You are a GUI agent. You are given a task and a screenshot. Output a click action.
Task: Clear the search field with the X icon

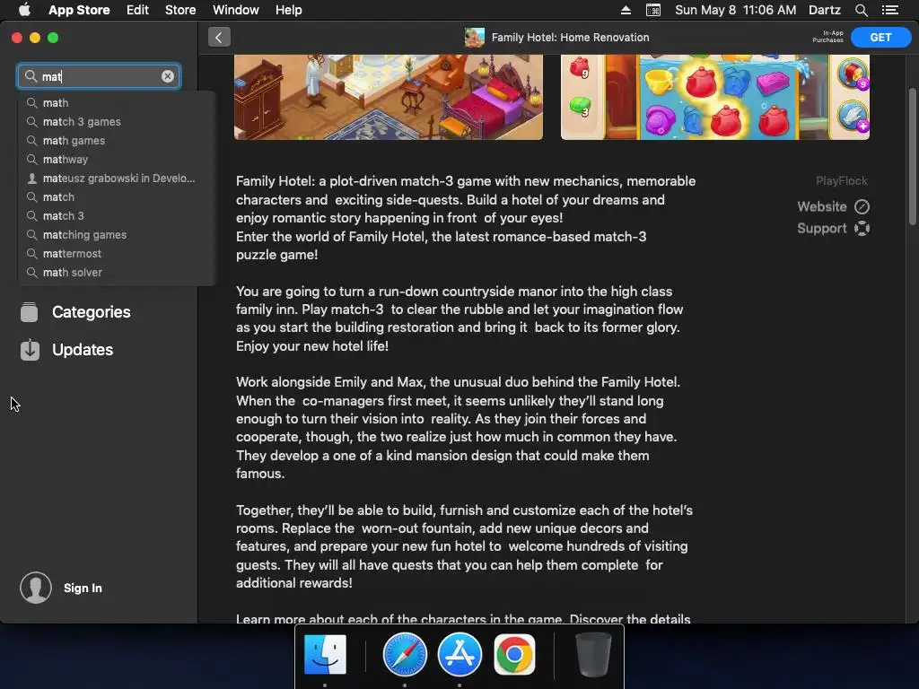click(x=168, y=76)
